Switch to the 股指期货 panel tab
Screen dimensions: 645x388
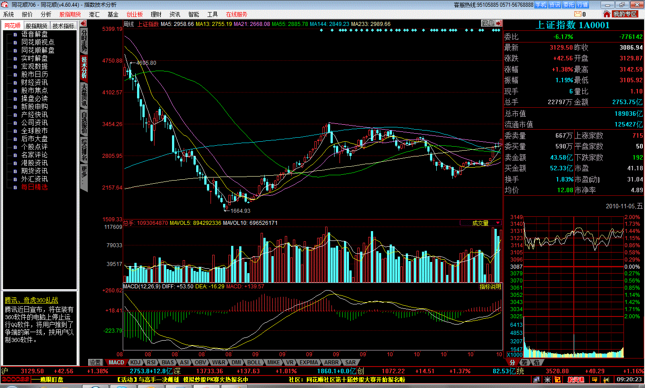(36, 26)
